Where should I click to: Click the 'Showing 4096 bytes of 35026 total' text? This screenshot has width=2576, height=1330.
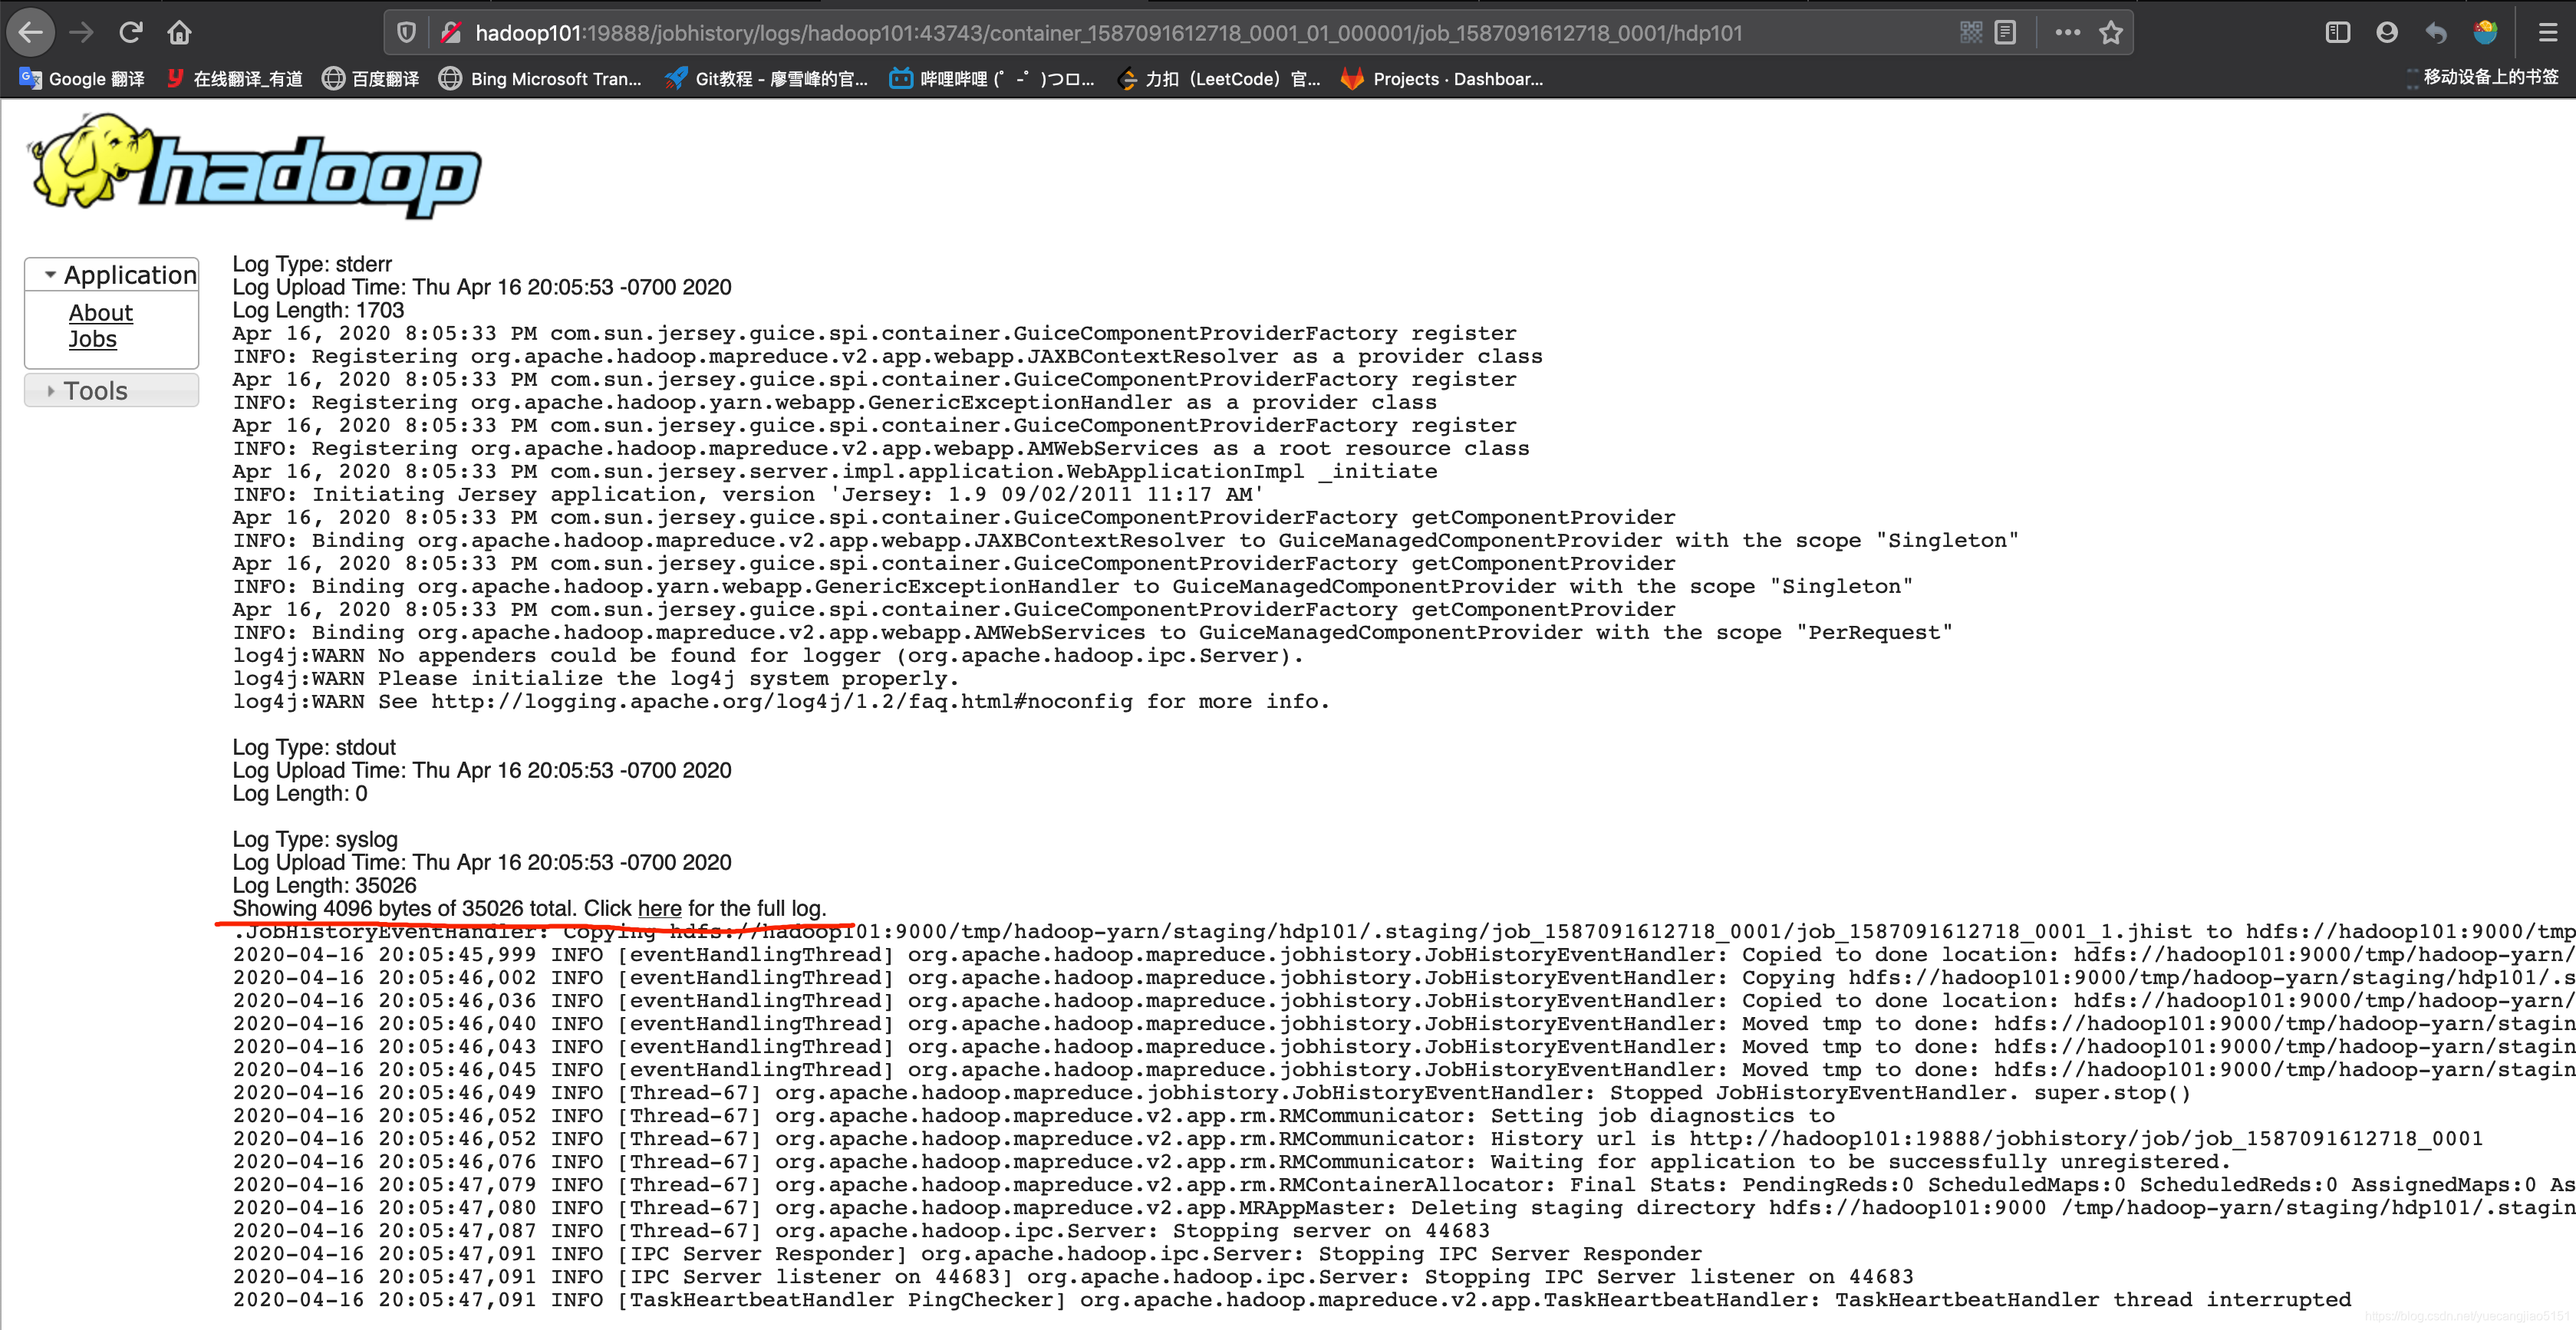click(404, 909)
